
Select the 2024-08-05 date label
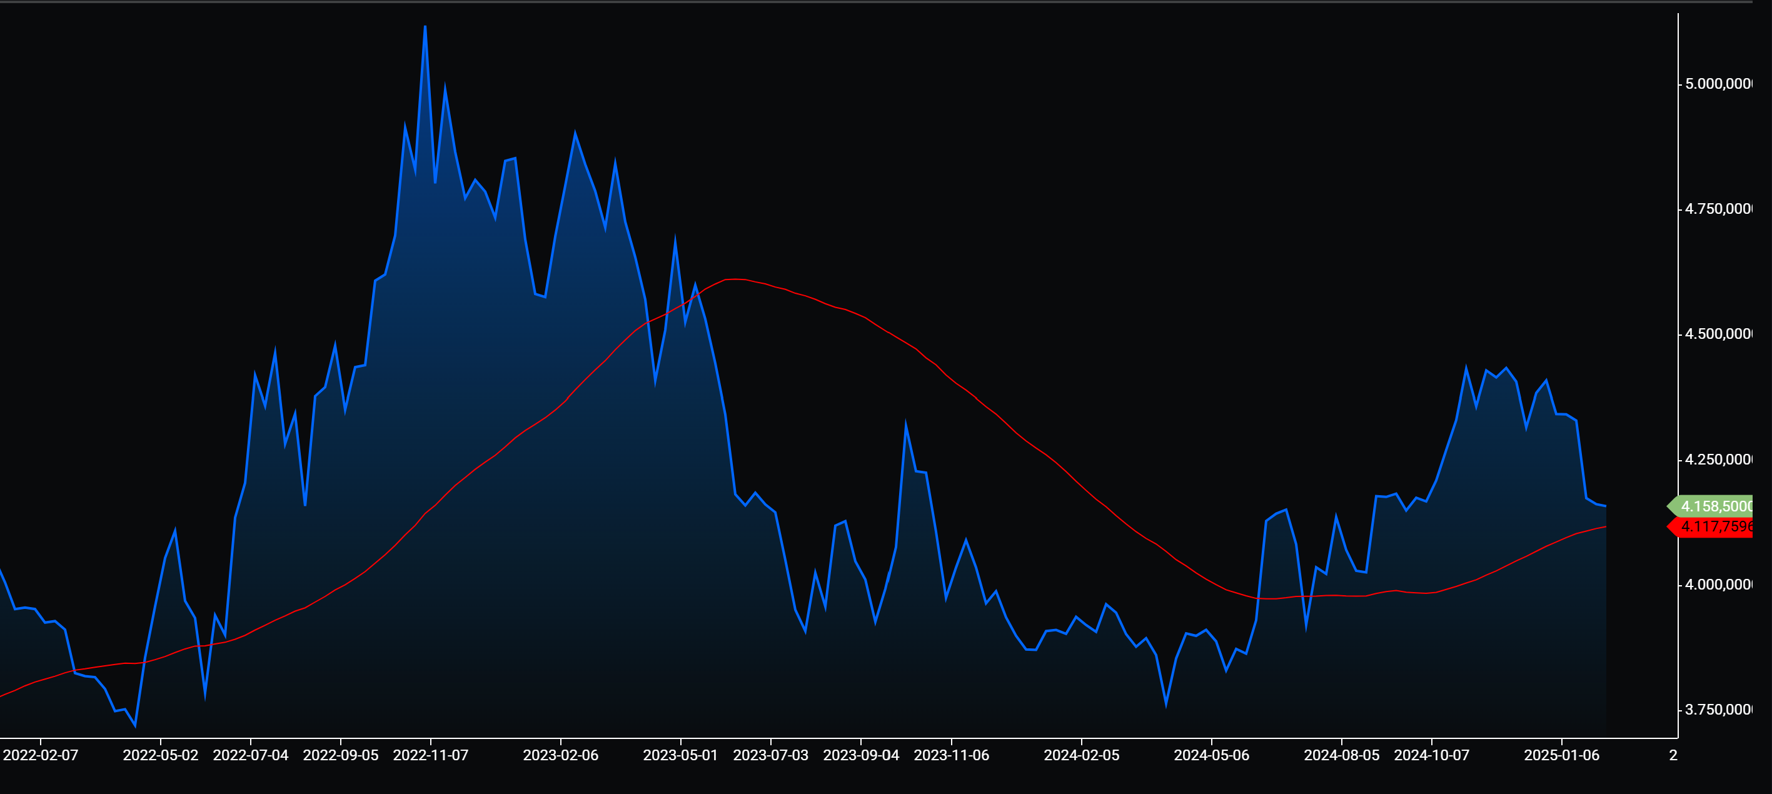pos(1341,755)
